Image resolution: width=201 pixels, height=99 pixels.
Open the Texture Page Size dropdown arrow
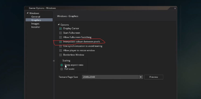click(141, 77)
